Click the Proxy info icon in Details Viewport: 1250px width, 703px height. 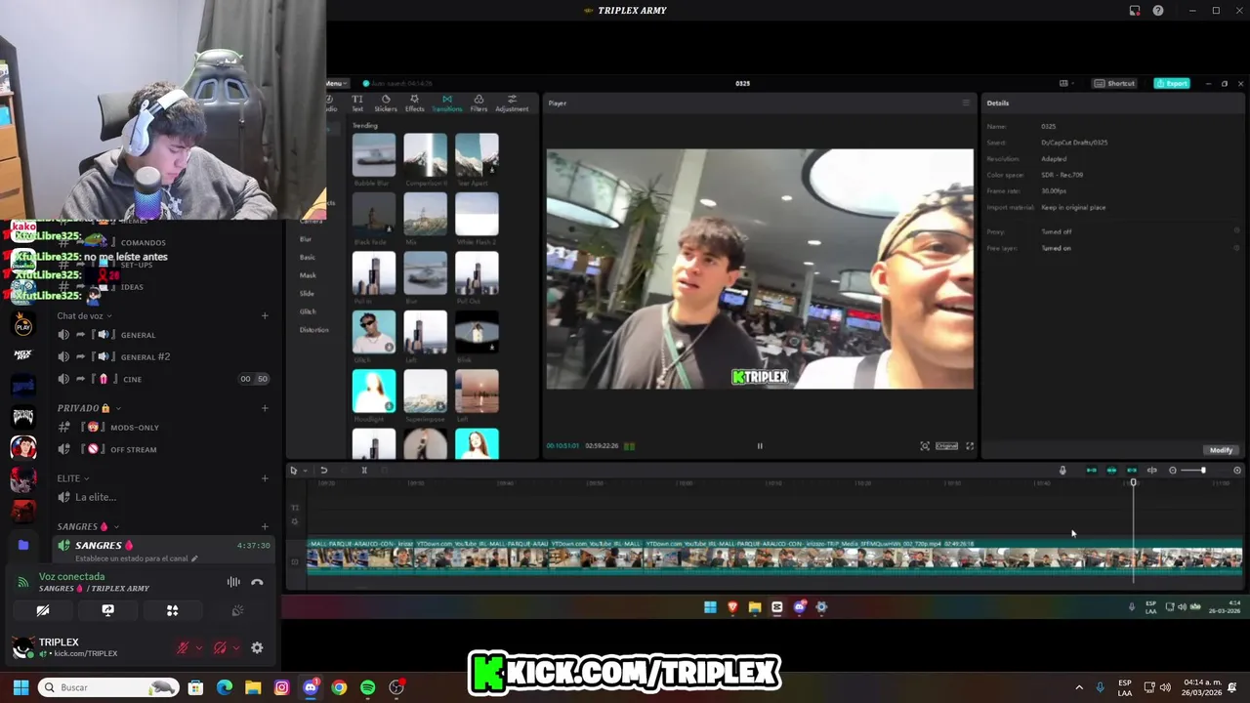tap(1236, 231)
